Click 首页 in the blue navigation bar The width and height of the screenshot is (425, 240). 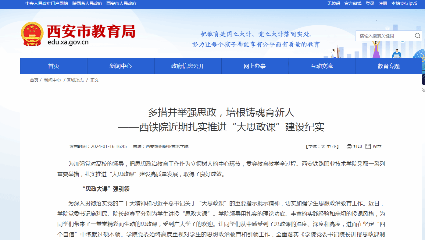tap(54, 66)
